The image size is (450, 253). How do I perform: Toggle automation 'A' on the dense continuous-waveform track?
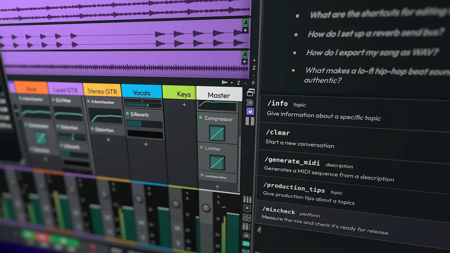(x=245, y=54)
